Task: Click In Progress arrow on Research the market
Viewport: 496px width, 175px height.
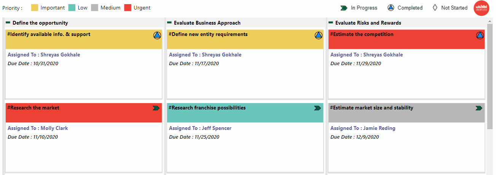Action: coord(156,108)
